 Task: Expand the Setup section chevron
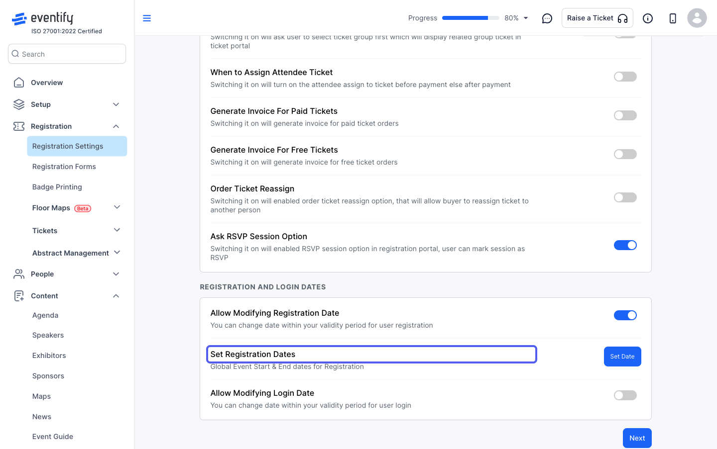116,104
